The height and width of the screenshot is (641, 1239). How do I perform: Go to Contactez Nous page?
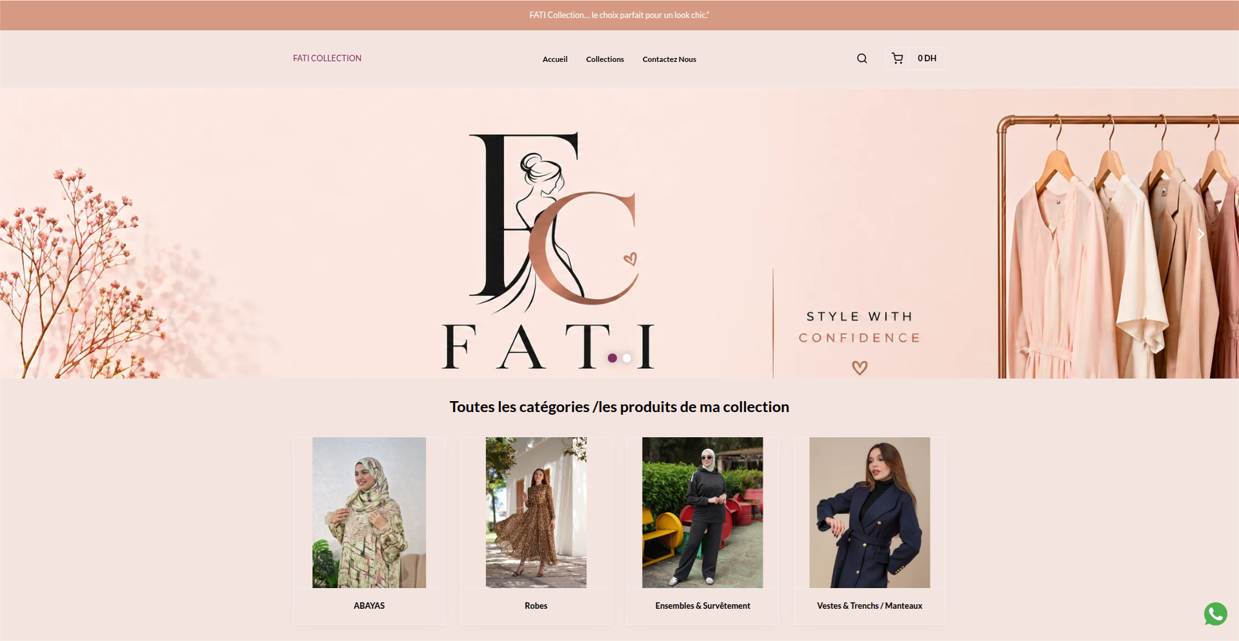coord(669,59)
